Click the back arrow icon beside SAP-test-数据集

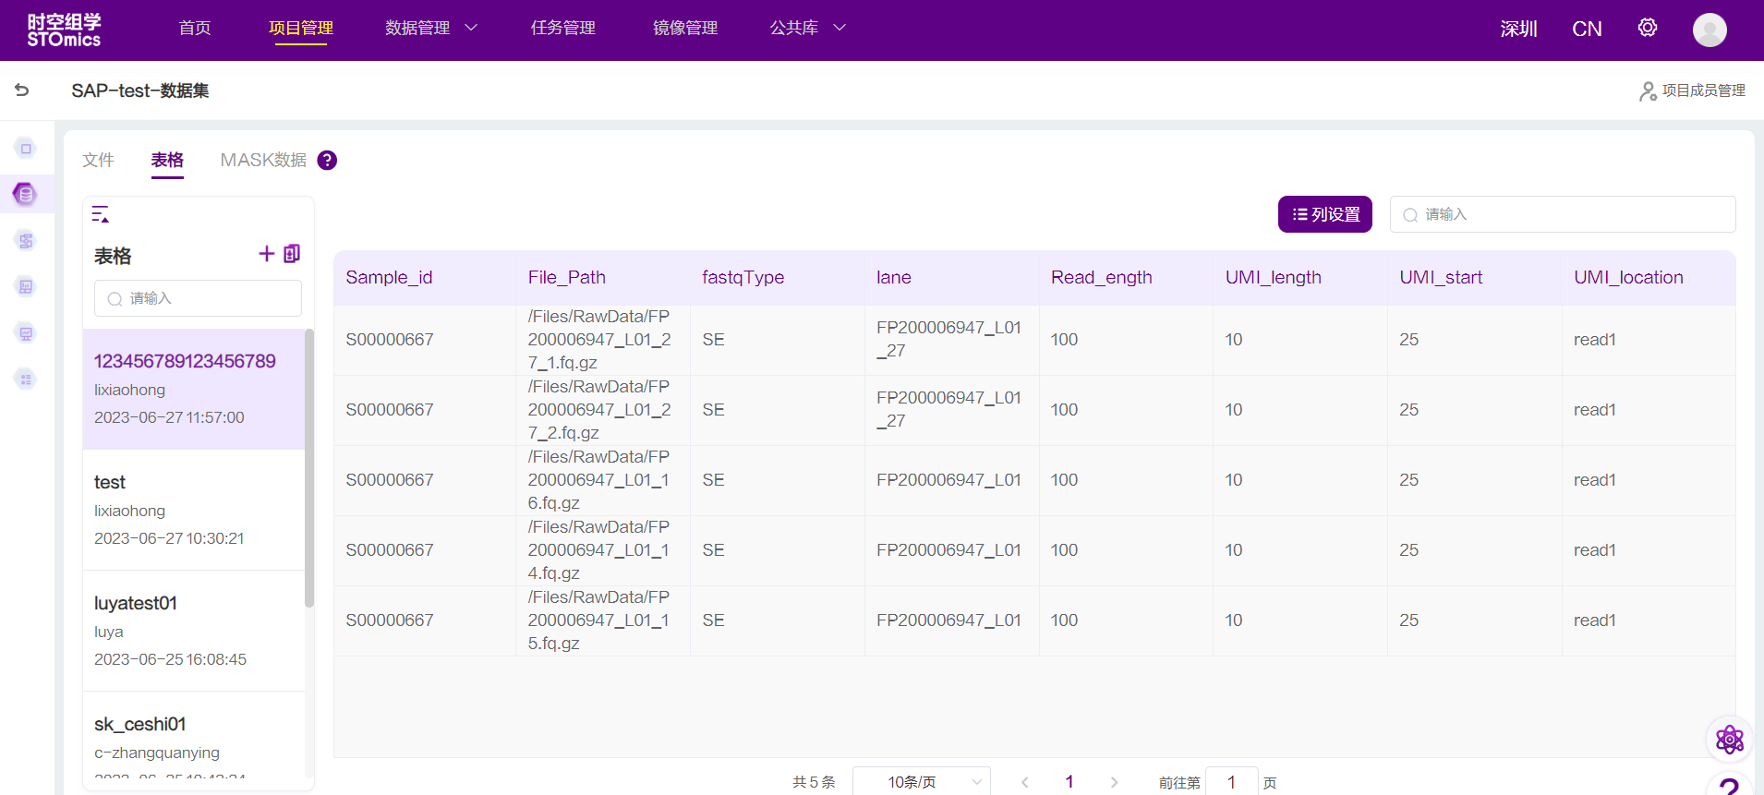point(22,90)
